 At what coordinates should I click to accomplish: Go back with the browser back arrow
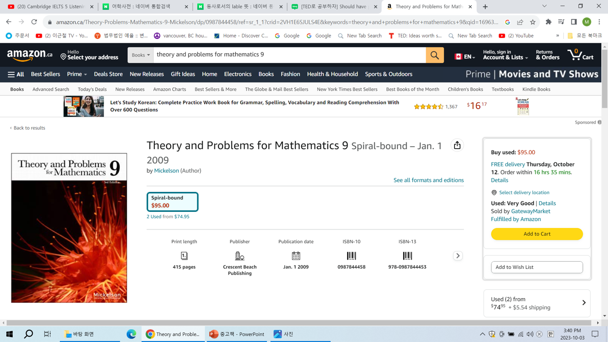(9, 22)
